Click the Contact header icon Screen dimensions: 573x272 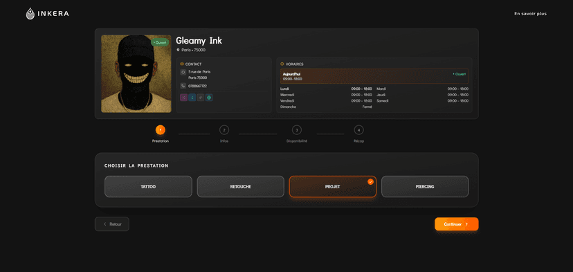[x=182, y=64]
